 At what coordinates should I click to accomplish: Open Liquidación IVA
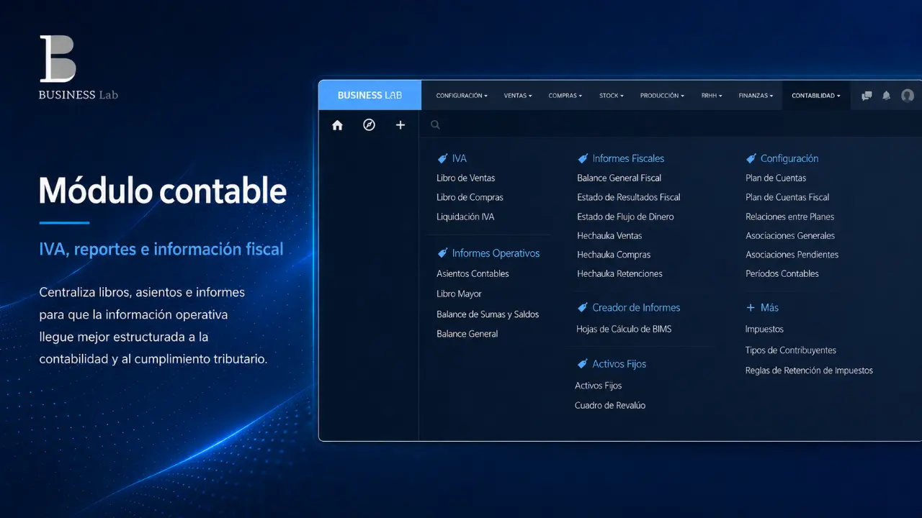pos(465,217)
